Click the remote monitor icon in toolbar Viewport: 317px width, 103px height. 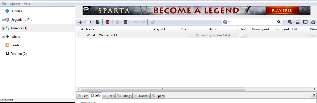tap(305, 22)
